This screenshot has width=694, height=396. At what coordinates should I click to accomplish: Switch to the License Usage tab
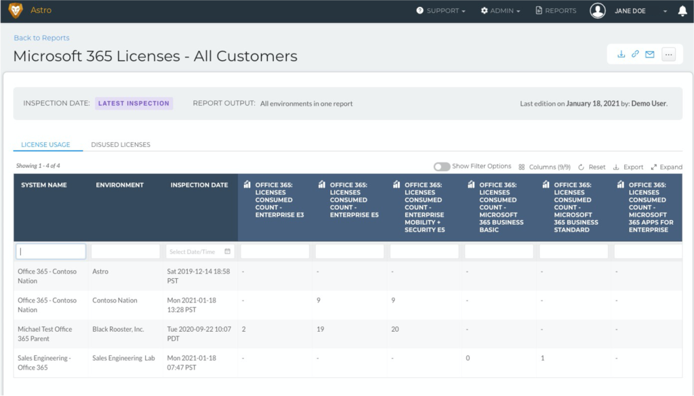pyautogui.click(x=45, y=144)
